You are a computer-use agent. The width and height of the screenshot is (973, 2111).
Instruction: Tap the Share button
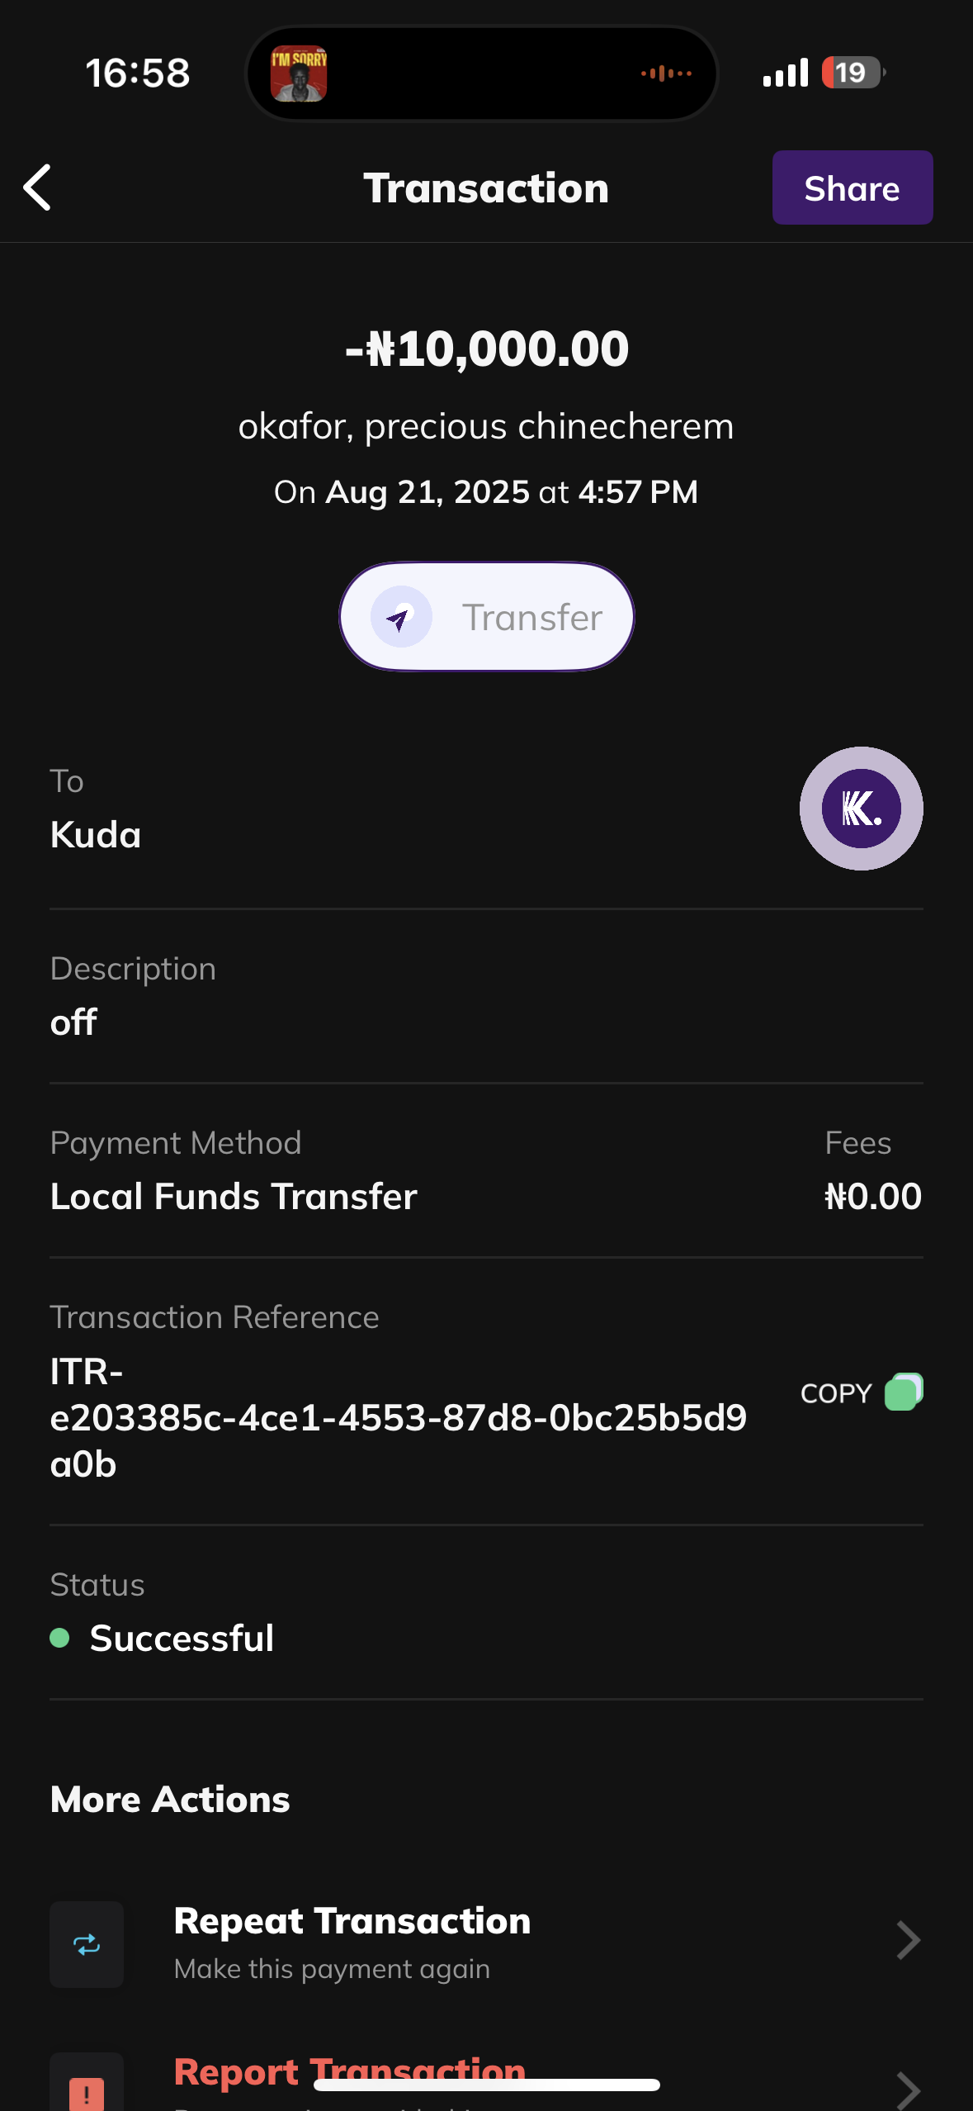[x=852, y=187]
